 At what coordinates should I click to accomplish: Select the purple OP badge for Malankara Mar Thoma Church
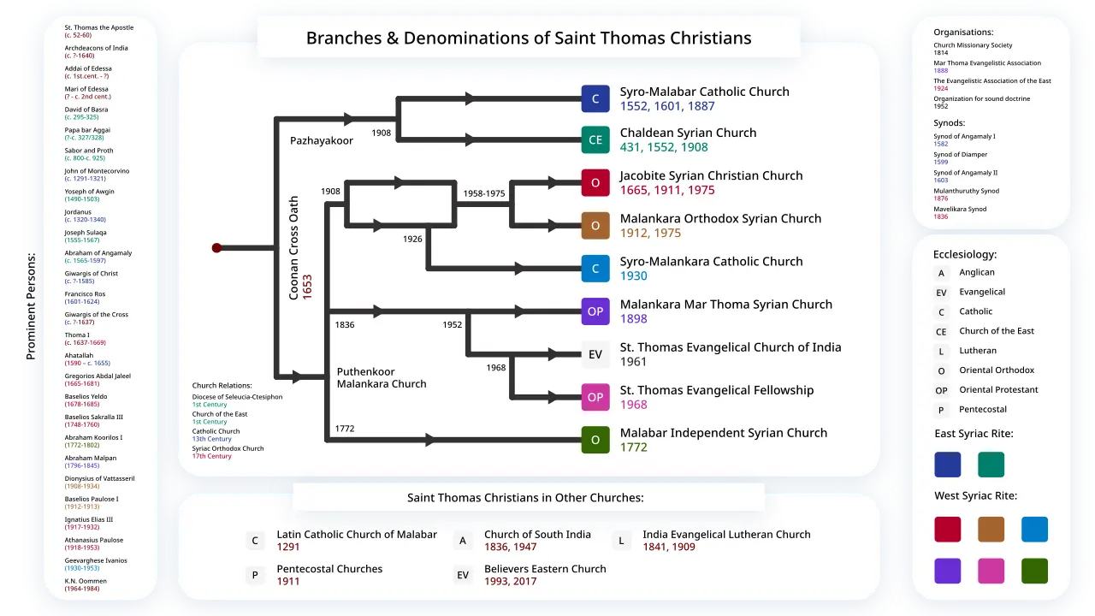click(x=595, y=311)
